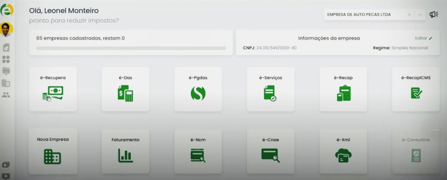Click the Faturamento bar chart icon
The height and width of the screenshot is (180, 447).
pos(125,156)
